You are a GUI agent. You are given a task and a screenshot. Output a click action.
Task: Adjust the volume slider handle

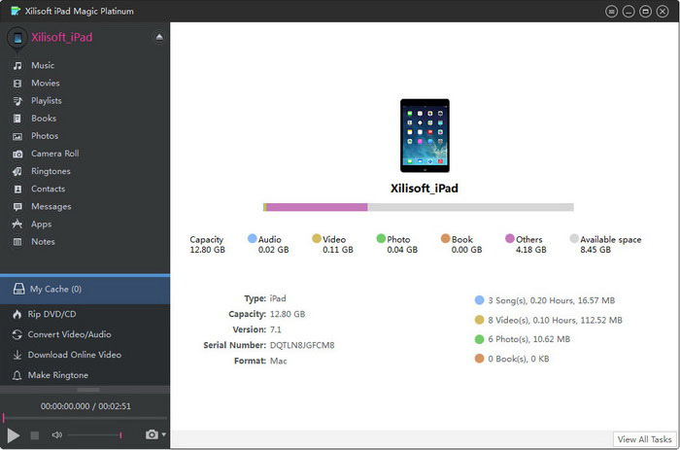click(120, 434)
